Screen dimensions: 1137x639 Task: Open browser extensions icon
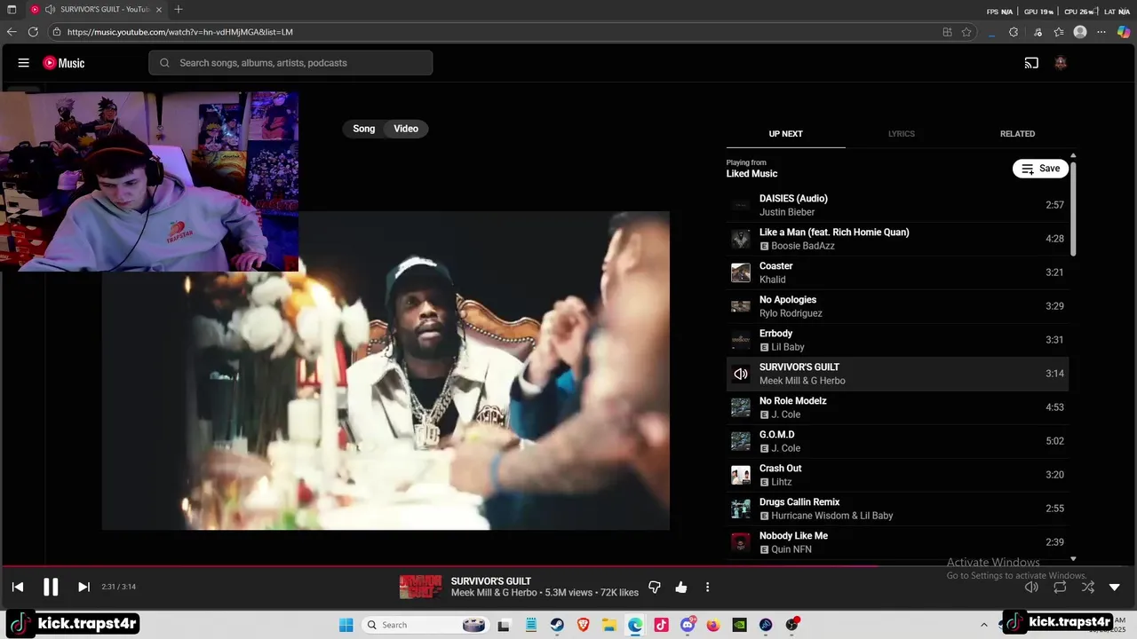[x=1014, y=32]
